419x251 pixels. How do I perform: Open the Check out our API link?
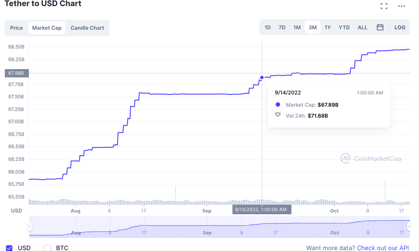pos(383,248)
